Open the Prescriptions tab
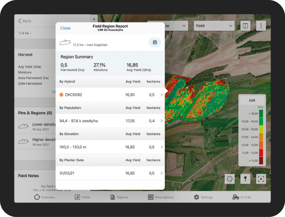The width and height of the screenshot is (285, 217). [x=161, y=197]
